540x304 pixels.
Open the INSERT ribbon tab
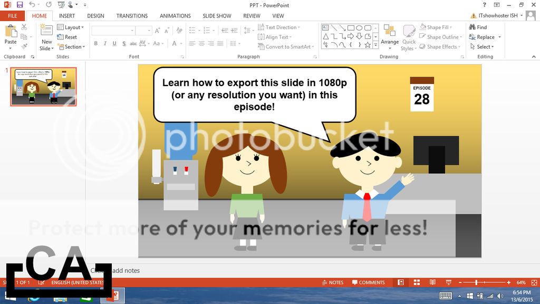click(x=67, y=16)
